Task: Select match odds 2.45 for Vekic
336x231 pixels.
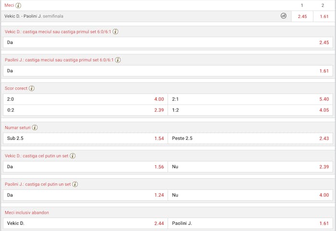Action: pyautogui.click(x=302, y=16)
